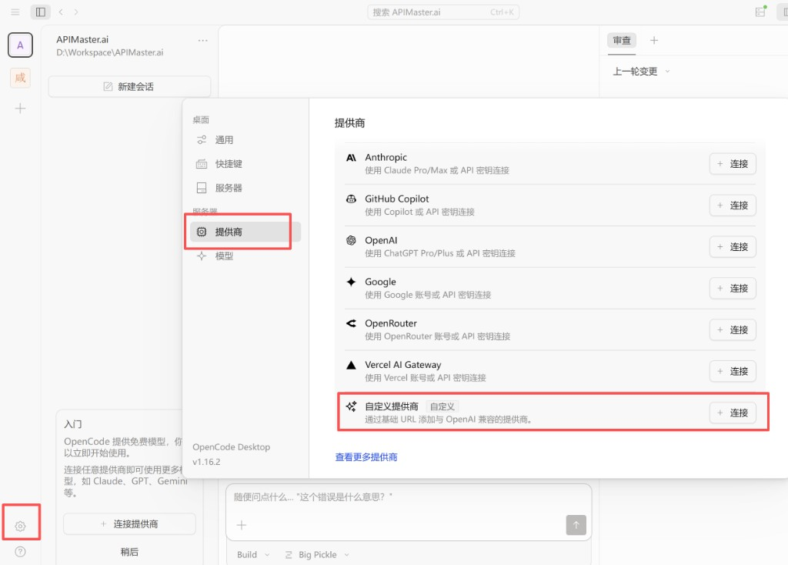The image size is (788, 565).
Task: Click the 提供商 heading text
Action: [350, 123]
